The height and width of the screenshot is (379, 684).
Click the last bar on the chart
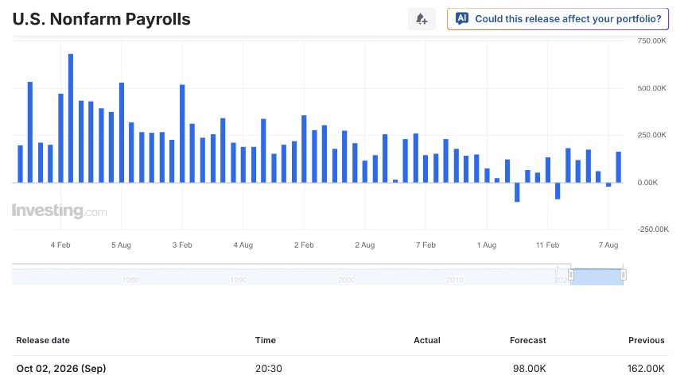coord(618,168)
